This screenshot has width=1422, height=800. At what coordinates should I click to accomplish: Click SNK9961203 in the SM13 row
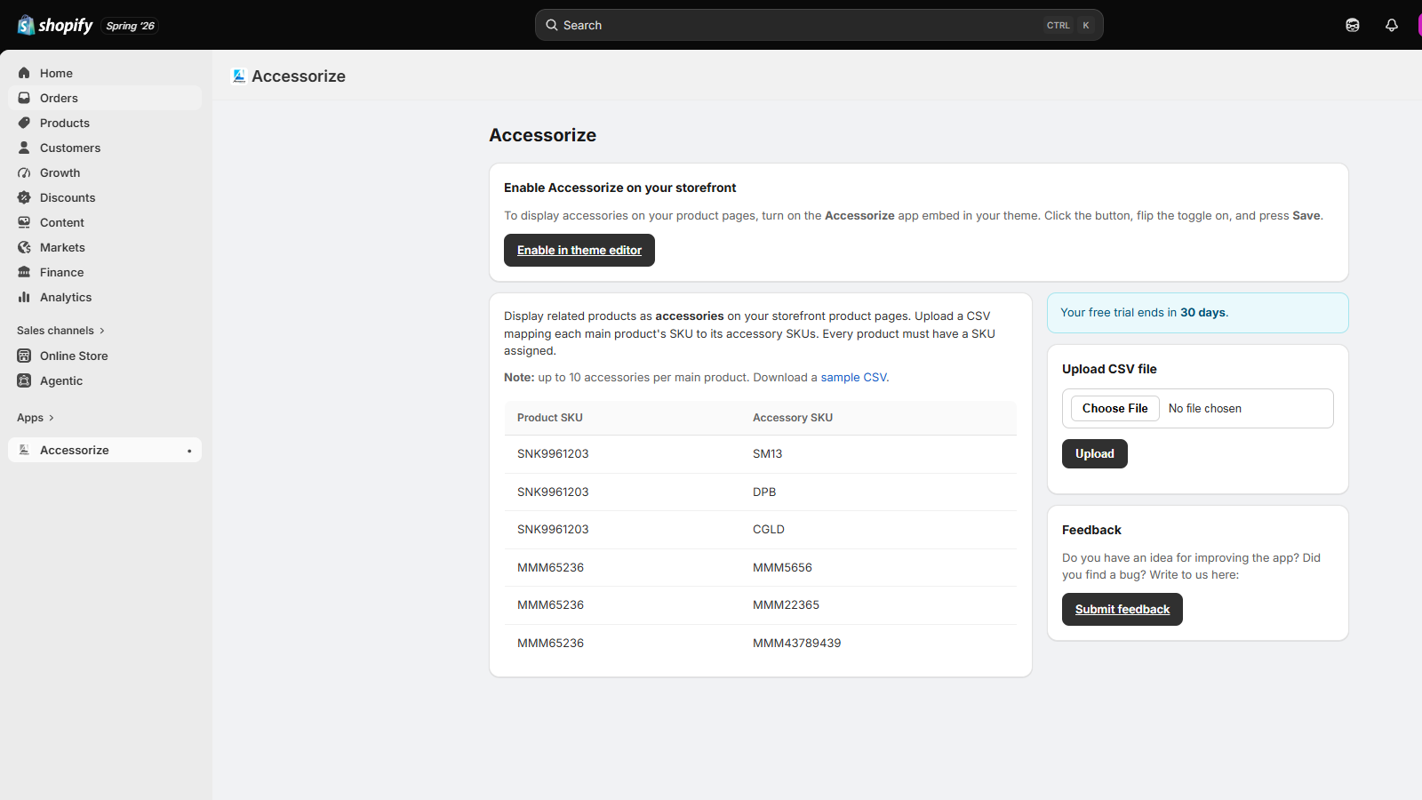pos(553,453)
